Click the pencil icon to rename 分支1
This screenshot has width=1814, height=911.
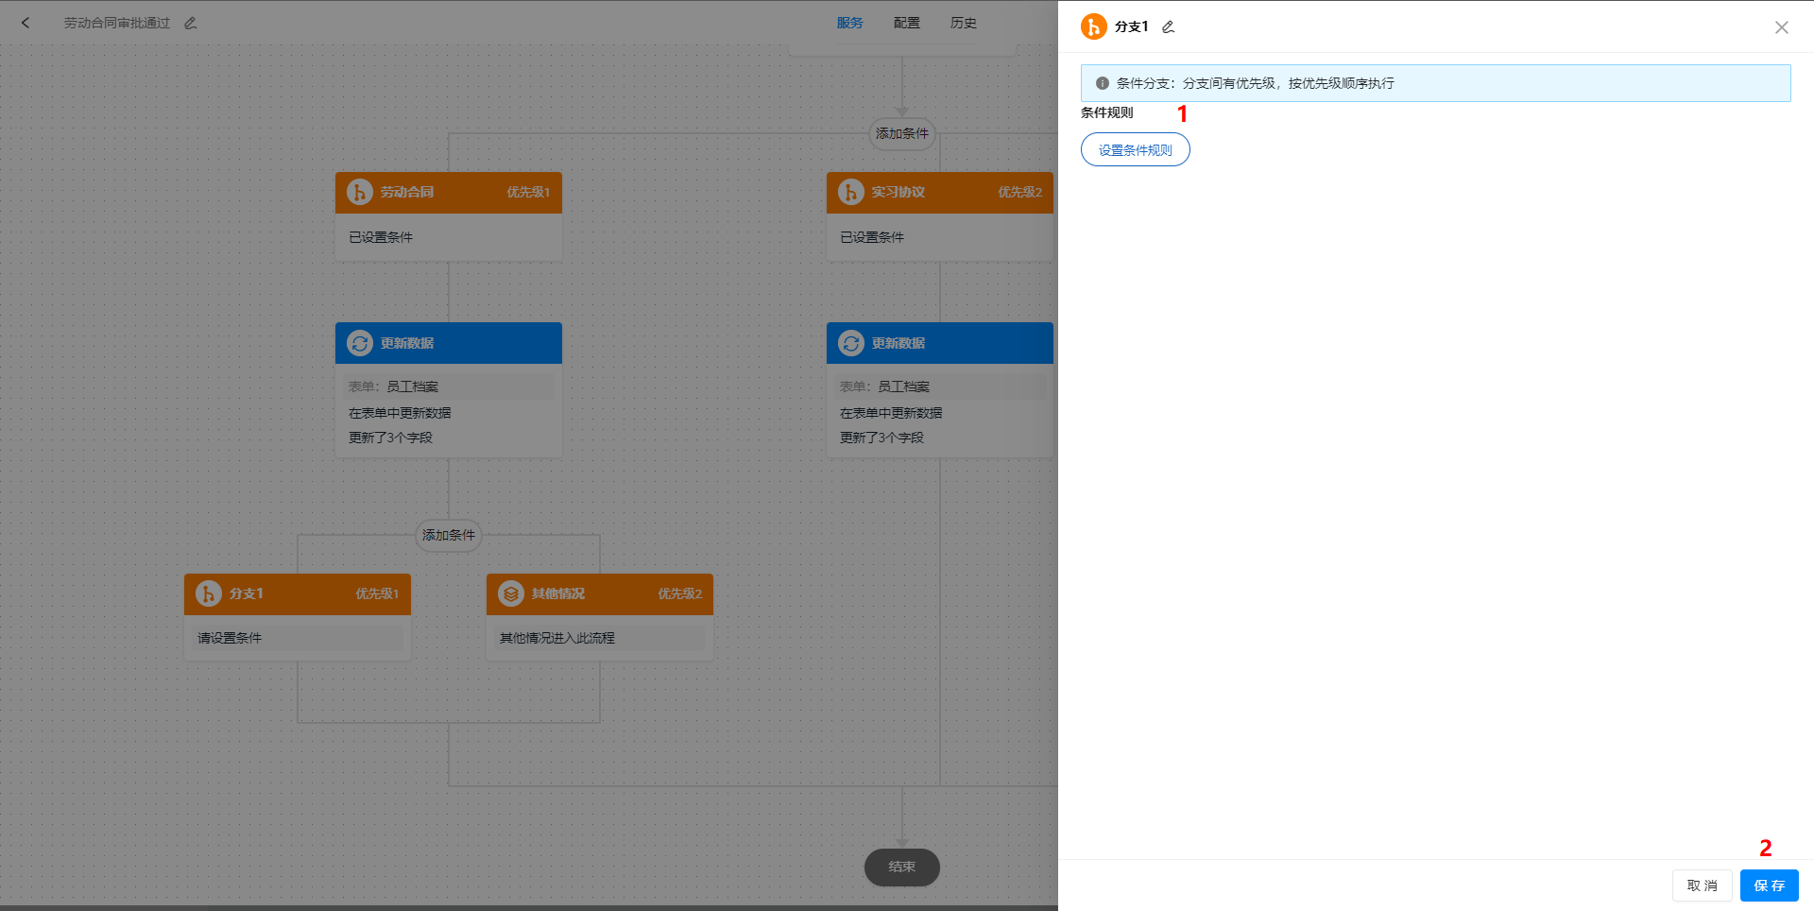coord(1167,26)
